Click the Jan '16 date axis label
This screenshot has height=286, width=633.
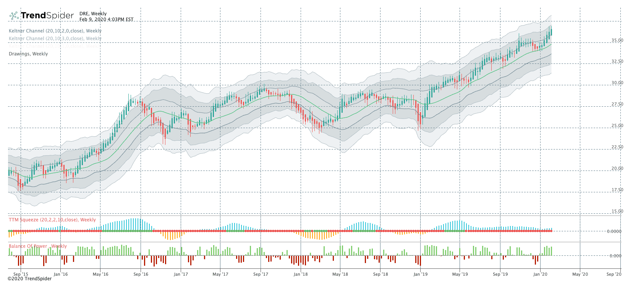point(61,274)
